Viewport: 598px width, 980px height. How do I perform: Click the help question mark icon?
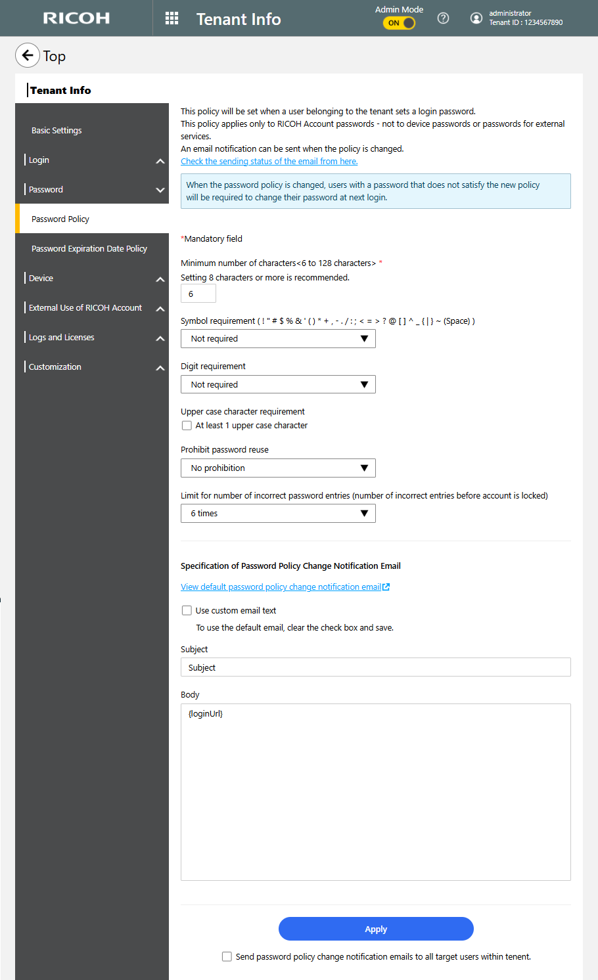[x=443, y=18]
